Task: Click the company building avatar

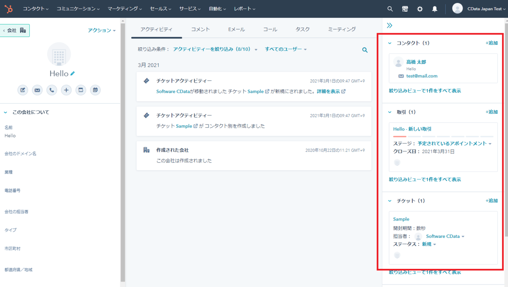Action: click(59, 54)
